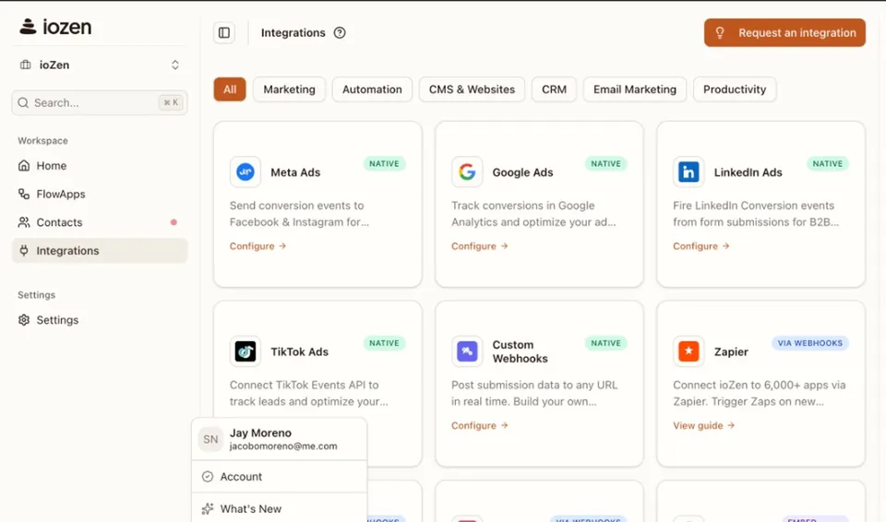The width and height of the screenshot is (886, 522).
Task: Open Settings in the sidebar
Action: pyautogui.click(x=100, y=320)
